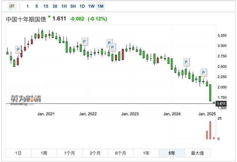Click the small green down arrow beside title
The height and width of the screenshot is (162, 237).
pyautogui.click(x=49, y=17)
